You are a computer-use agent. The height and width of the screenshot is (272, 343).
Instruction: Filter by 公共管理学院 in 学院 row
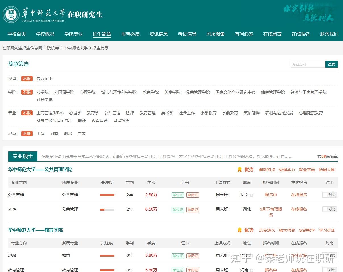coord(198,92)
